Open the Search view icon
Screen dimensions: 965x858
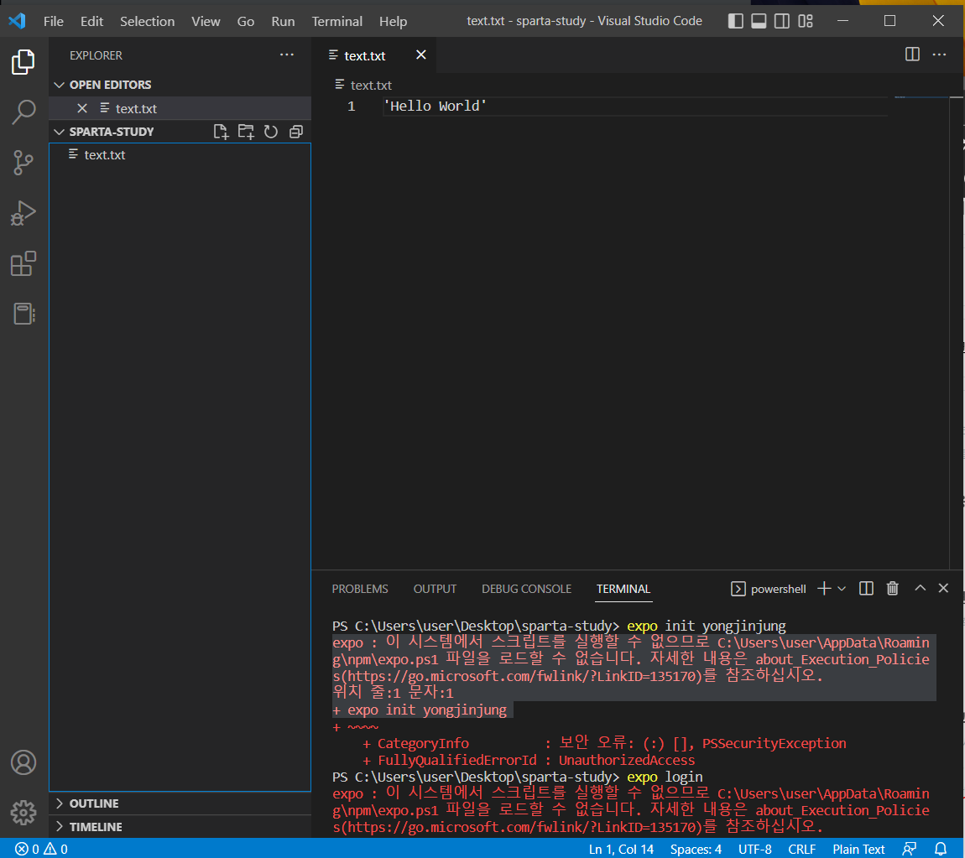[x=23, y=112]
